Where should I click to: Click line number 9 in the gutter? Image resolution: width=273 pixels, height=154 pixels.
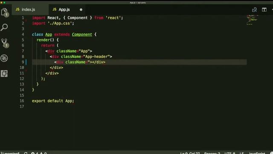click(x=23, y=62)
